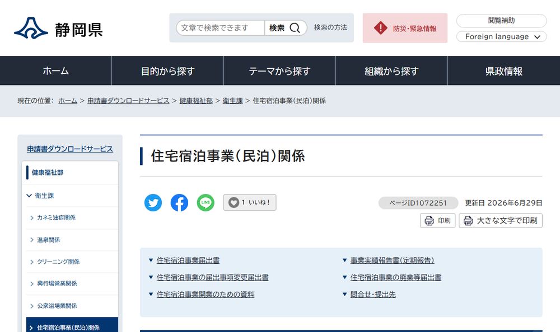Select 組織から探す navigation menu
Image resolution: width=560 pixels, height=332 pixels.
[x=392, y=70]
